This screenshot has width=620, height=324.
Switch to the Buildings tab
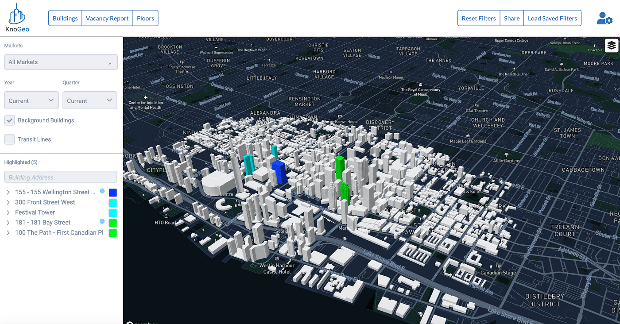tap(65, 18)
